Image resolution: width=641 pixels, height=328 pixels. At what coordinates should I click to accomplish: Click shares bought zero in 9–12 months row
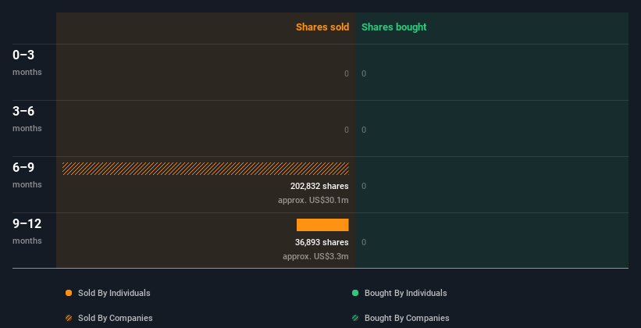pos(364,242)
